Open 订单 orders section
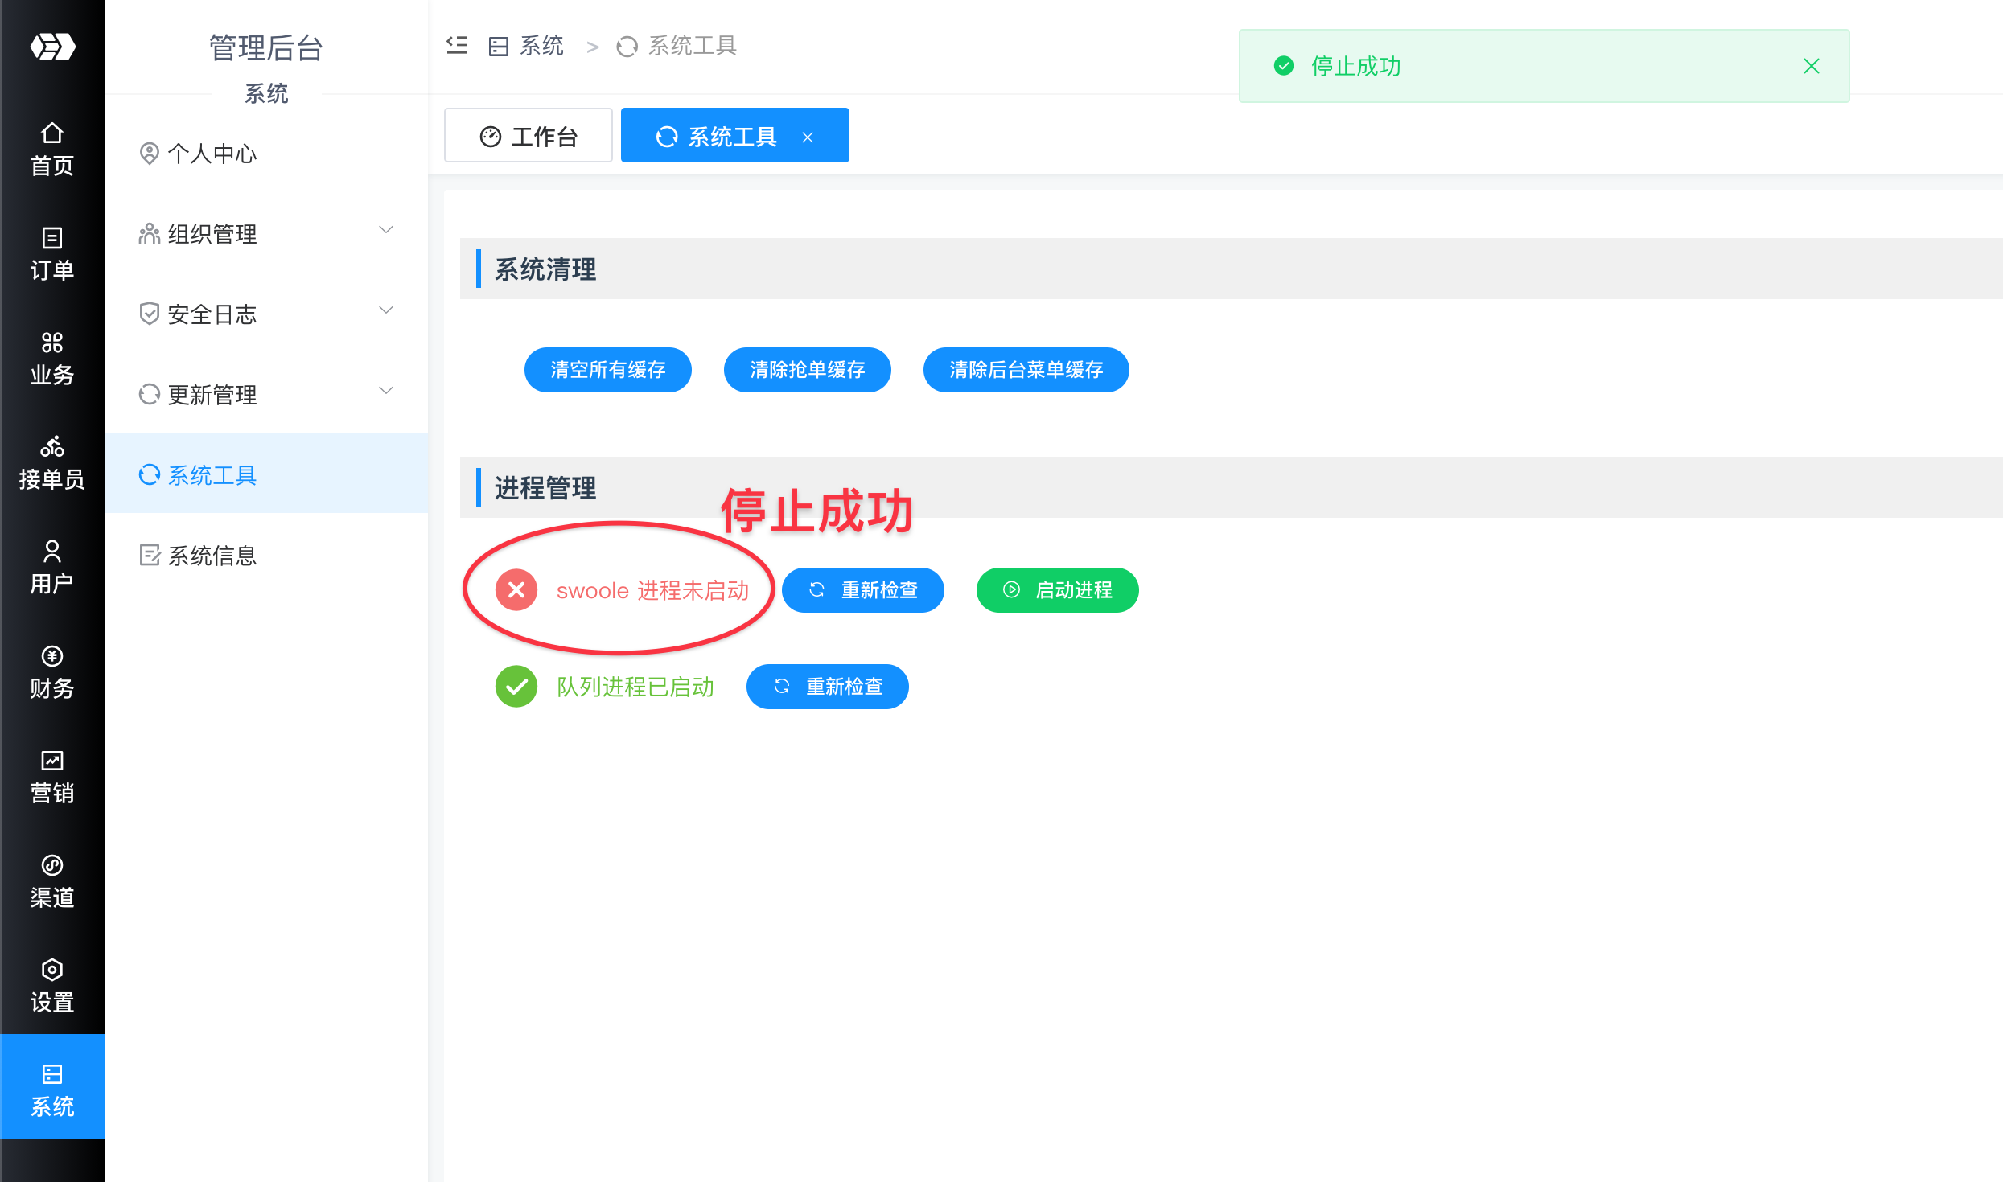The height and width of the screenshot is (1182, 2003). point(52,254)
